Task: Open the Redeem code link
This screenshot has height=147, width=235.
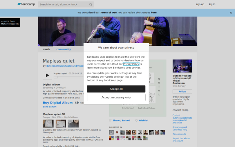Action: click(x=179, y=134)
